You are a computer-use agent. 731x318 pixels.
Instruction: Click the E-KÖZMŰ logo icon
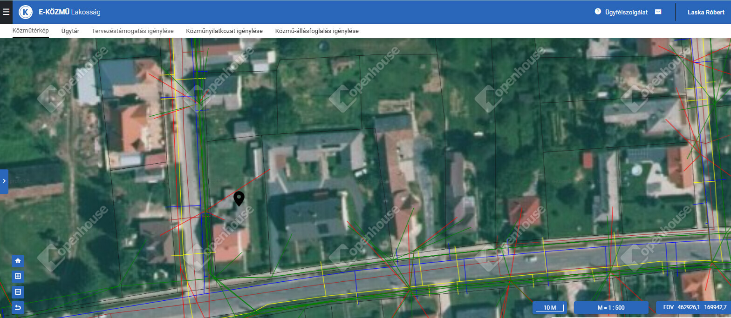pos(26,12)
